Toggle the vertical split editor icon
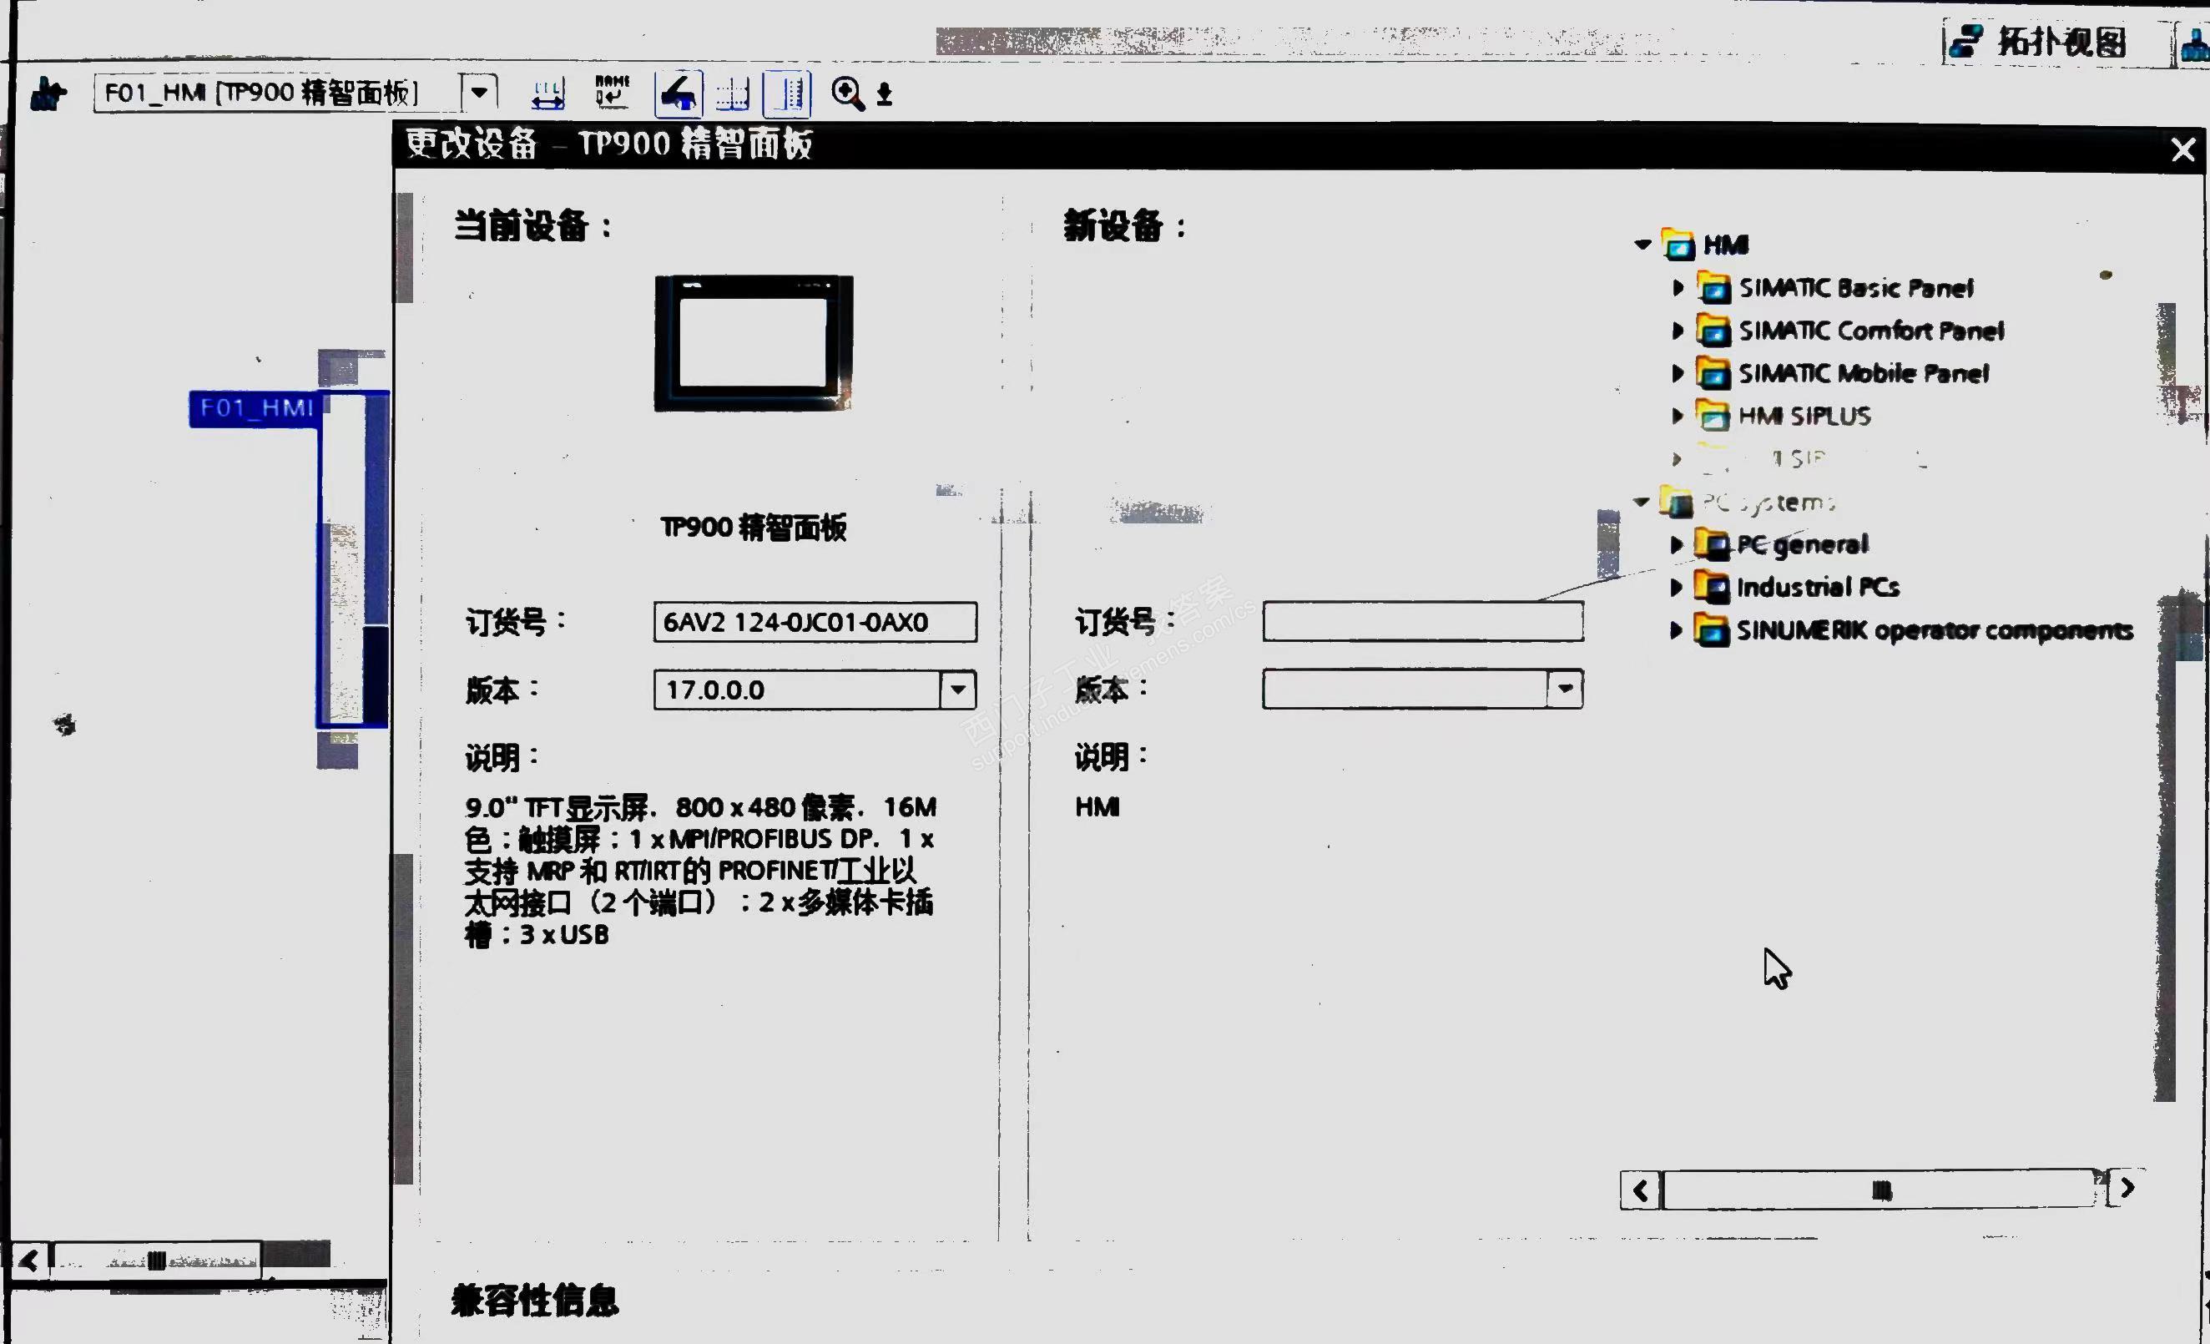Image resolution: width=2210 pixels, height=1344 pixels. pyautogui.click(x=788, y=93)
